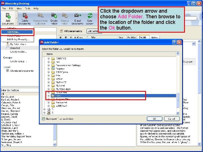The width and height of the screenshot is (203, 152).
Task: Click the Mendeley logo in the title bar
Action: 3,3
